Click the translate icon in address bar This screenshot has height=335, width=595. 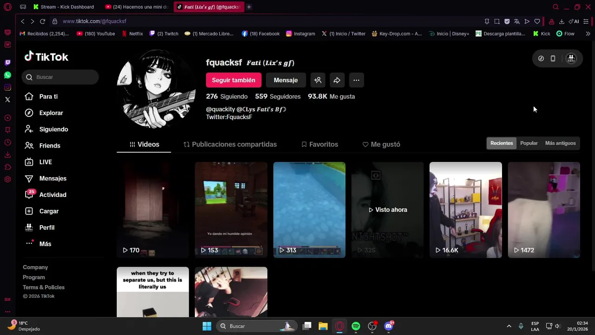[x=516, y=21]
